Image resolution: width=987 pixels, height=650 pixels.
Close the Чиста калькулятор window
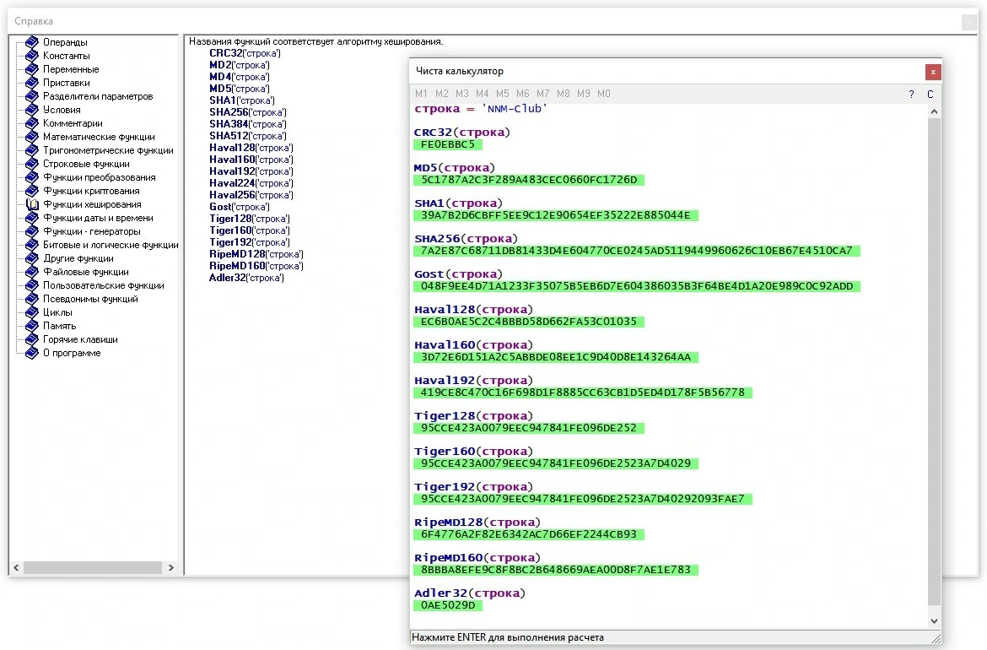click(x=933, y=72)
